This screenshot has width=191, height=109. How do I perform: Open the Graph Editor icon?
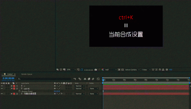98,79
